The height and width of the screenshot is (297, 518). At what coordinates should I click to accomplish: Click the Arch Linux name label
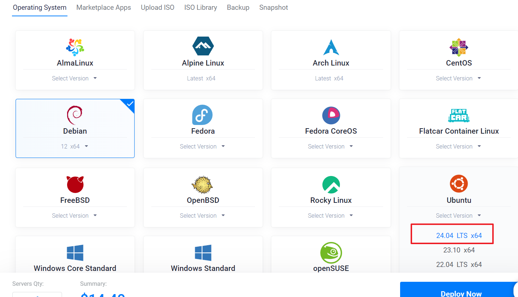[x=331, y=63]
